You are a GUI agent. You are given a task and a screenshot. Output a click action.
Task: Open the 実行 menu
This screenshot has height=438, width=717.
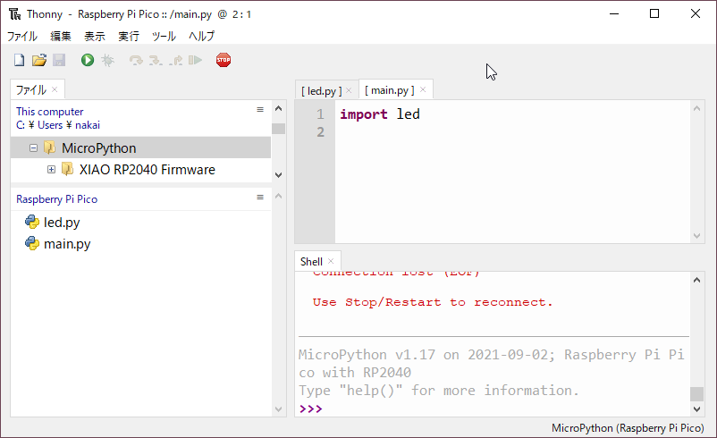129,36
